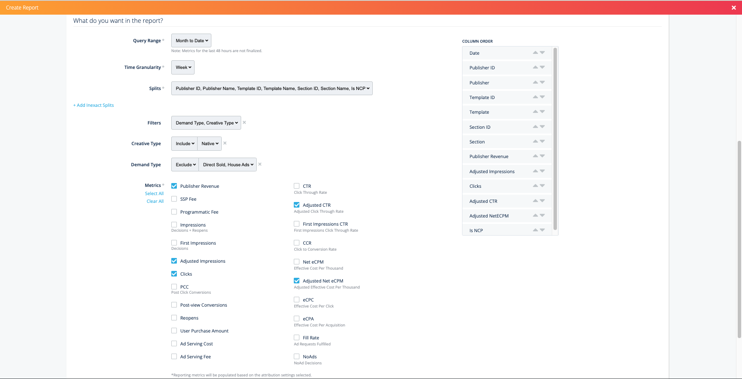Uncheck the Adjusted CTR metric

(x=297, y=205)
